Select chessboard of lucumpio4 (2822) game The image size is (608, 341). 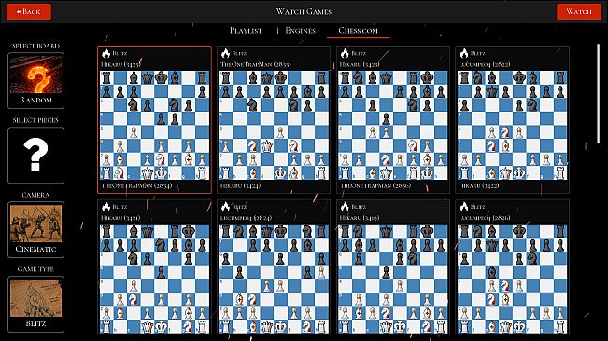[513, 125]
